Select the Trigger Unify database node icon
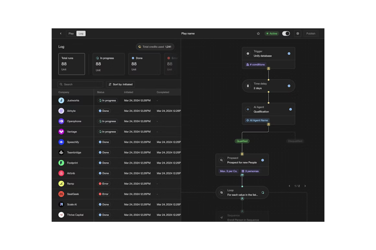The height and width of the screenshot is (250, 376). point(248,53)
